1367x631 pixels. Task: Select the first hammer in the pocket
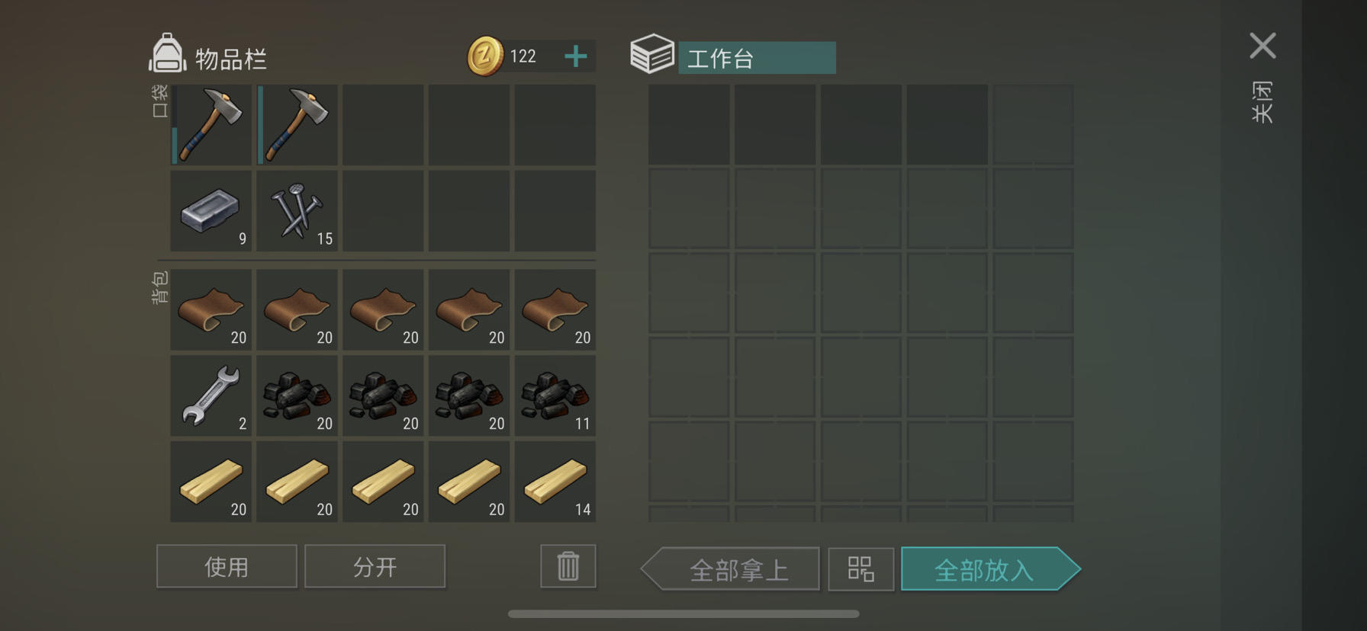pyautogui.click(x=211, y=125)
